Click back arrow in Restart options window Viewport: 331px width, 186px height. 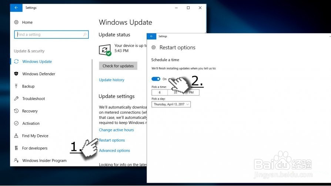(151, 36)
